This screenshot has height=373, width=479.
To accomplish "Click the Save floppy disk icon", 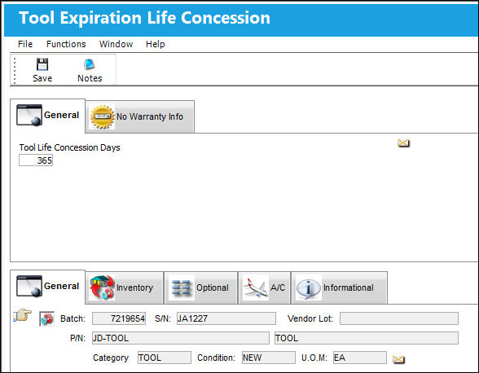I will [x=42, y=64].
